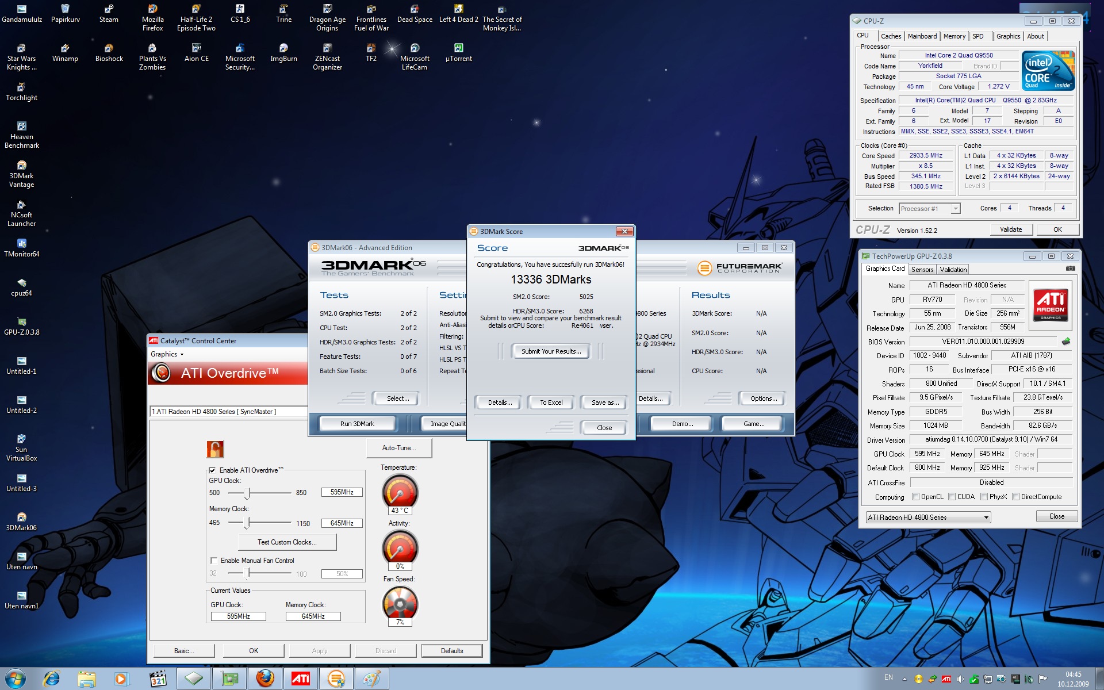
Task: Toggle DirectCompute checkbox in GPU-Z
Action: (x=1015, y=497)
